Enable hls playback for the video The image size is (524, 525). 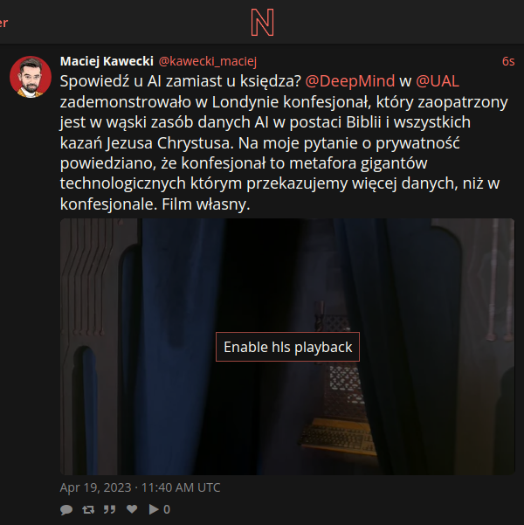(287, 347)
